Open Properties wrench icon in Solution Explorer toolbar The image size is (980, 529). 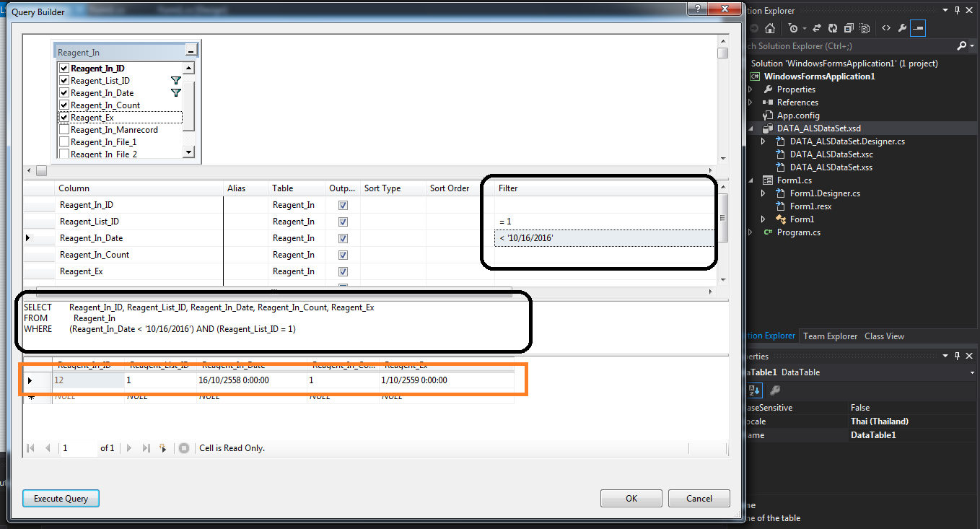[x=902, y=28]
